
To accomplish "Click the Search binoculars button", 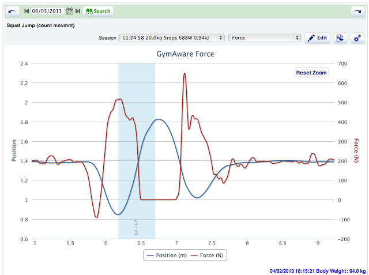I will point(98,12).
